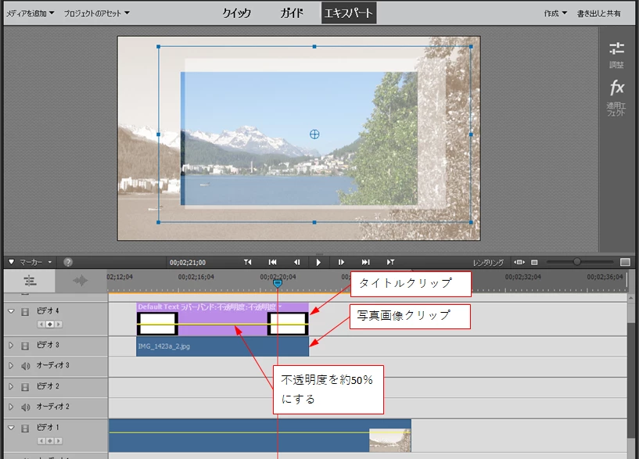Click the clip thumbnail on ビデオ 1 track
The width and height of the screenshot is (639, 459).
pyautogui.click(x=390, y=440)
